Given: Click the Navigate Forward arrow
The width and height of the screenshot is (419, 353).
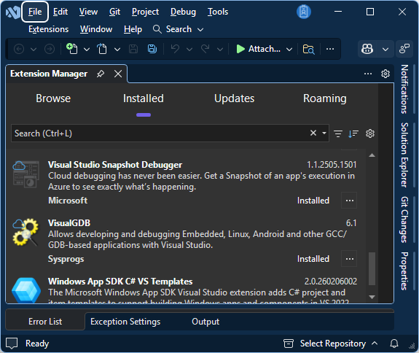Looking at the screenshot, I should pos(50,49).
